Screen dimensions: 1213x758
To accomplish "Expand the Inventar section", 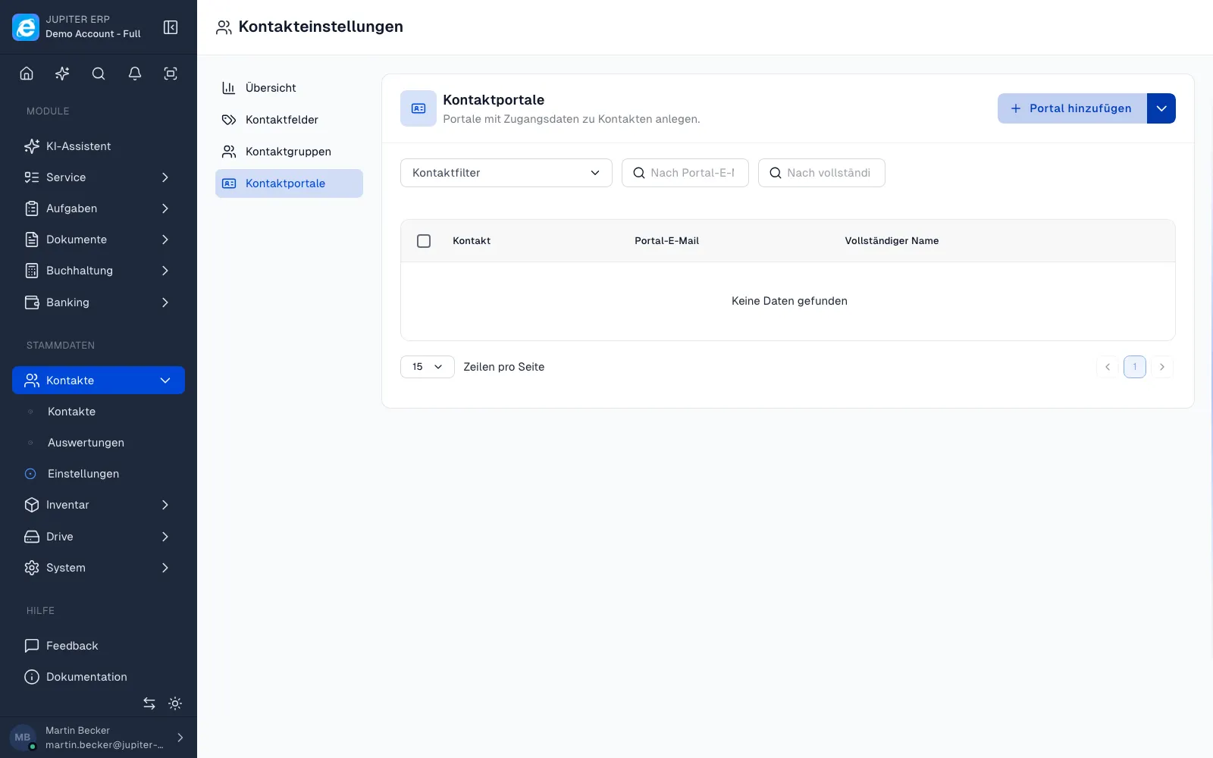I will tap(99, 505).
